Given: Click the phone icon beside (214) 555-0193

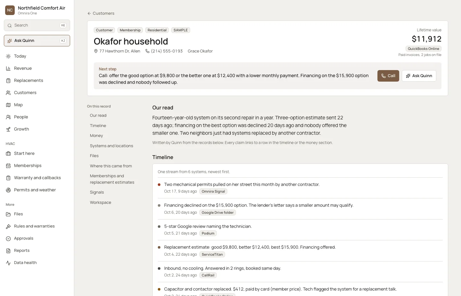Looking at the screenshot, I should [147, 51].
